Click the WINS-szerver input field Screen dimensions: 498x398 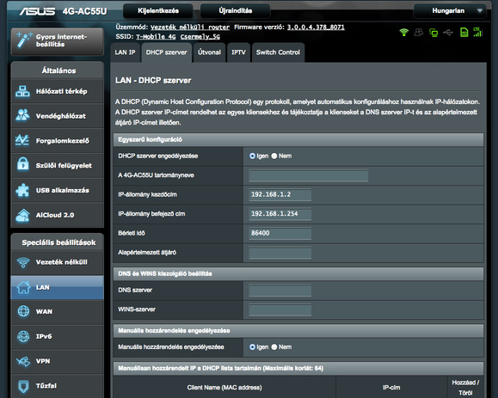tap(280, 309)
